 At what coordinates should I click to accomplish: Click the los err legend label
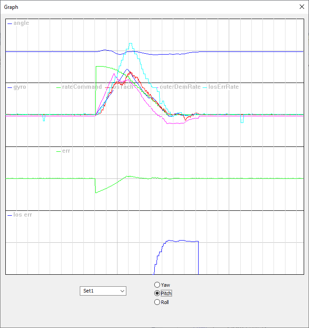click(x=23, y=215)
